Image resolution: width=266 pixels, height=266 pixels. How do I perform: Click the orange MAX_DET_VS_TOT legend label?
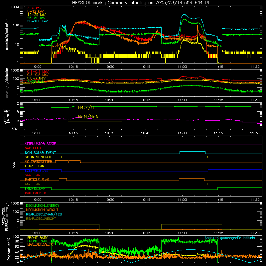(x=41, y=244)
